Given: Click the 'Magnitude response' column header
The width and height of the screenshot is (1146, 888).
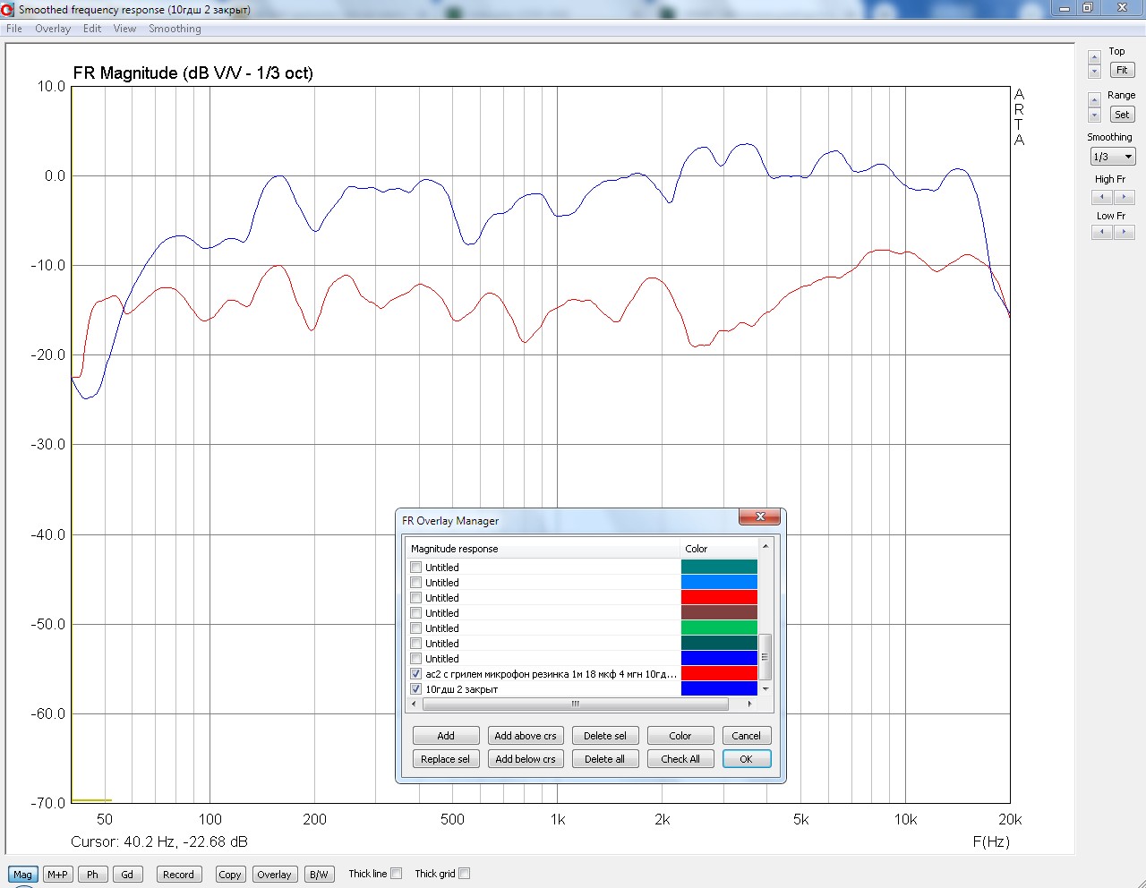Looking at the screenshot, I should click(x=543, y=549).
